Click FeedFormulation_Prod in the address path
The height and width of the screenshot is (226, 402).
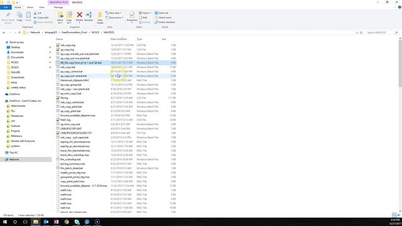click(74, 33)
